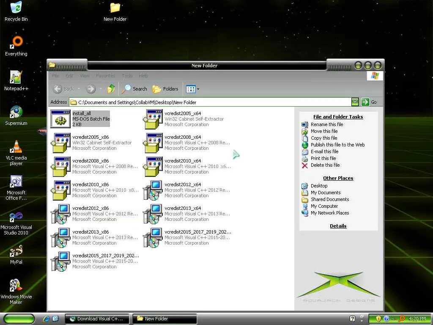Launch Internet Explorer from Quick Launch
This screenshot has height=325, width=433.
46,319
